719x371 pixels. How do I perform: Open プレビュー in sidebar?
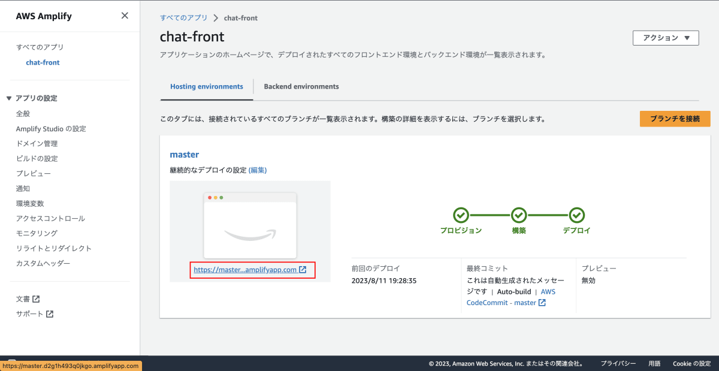pos(33,174)
